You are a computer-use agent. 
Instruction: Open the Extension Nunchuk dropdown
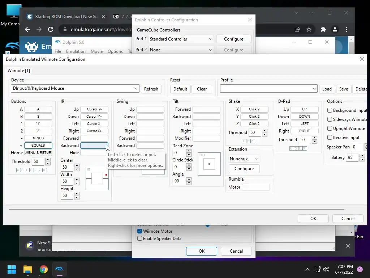(244, 159)
